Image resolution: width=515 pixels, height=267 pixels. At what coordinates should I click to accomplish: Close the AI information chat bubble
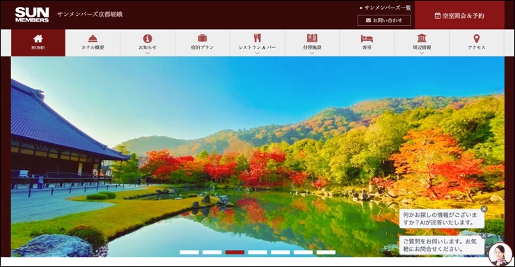tap(484, 209)
